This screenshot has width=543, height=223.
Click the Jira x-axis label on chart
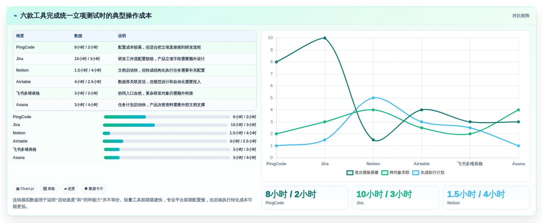click(x=325, y=164)
